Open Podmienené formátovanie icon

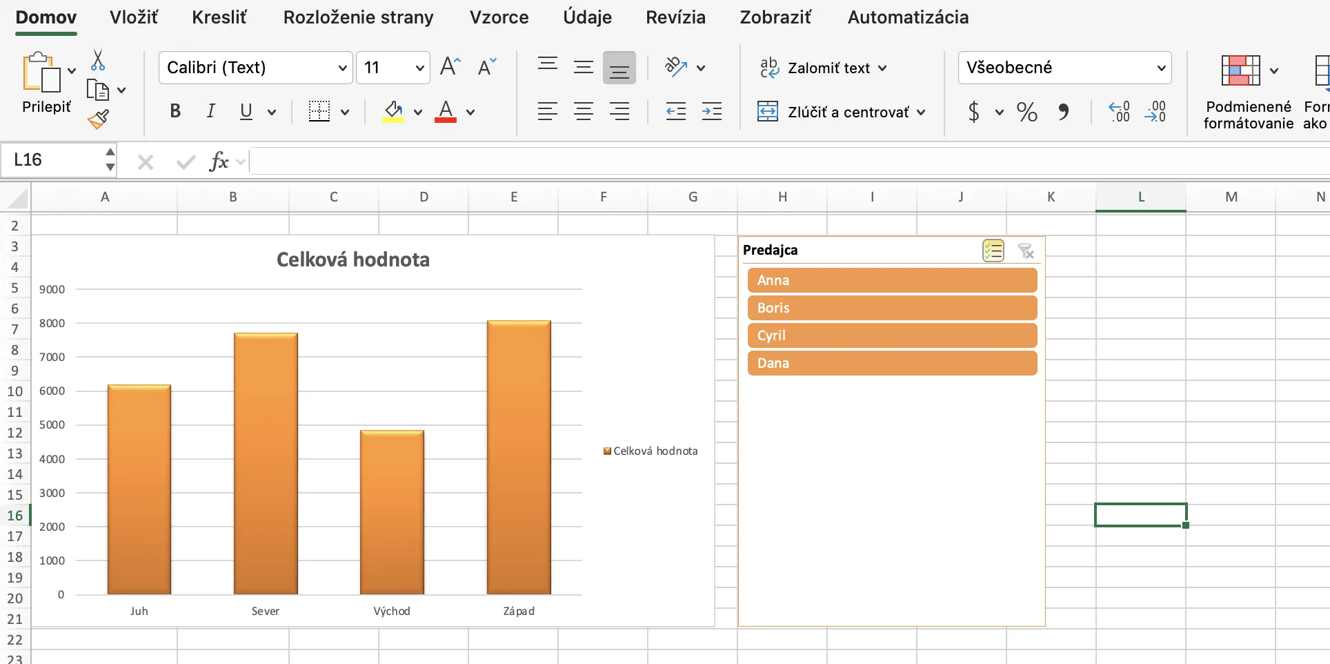click(x=1240, y=70)
